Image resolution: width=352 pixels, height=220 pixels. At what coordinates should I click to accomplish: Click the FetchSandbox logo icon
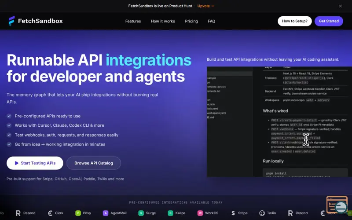[12, 21]
